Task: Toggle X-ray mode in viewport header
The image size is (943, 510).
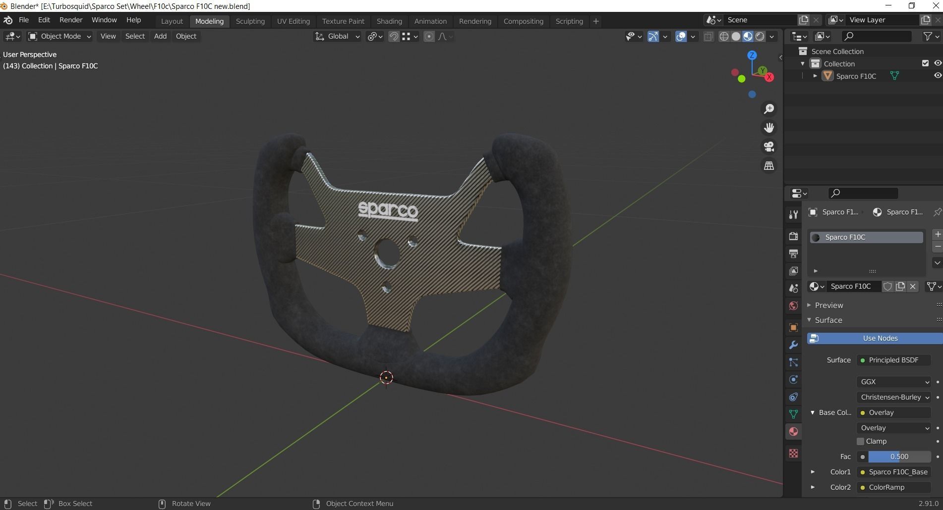Action: [x=708, y=36]
